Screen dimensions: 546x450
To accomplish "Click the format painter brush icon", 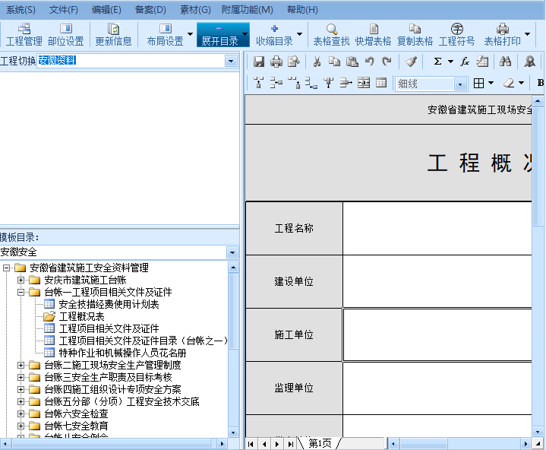I will pos(410,62).
